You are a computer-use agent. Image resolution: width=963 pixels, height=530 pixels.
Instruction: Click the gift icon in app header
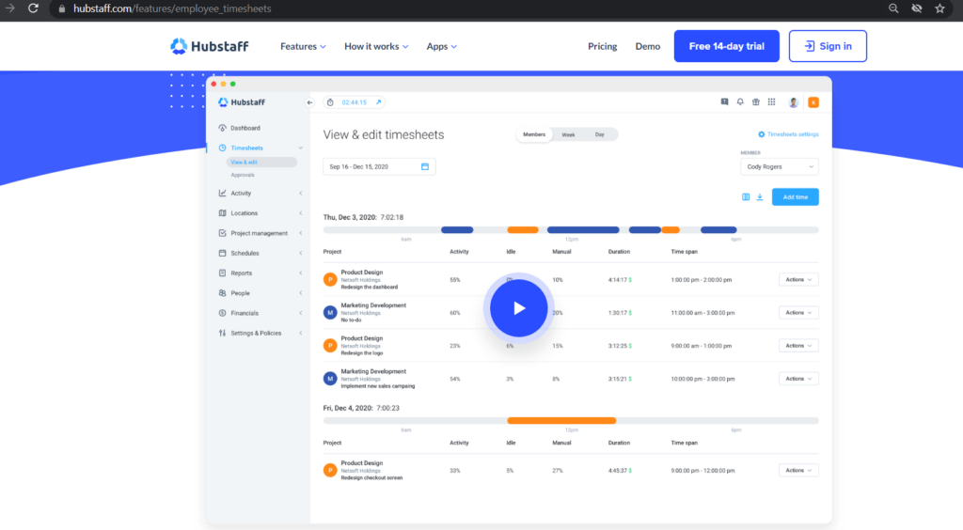(x=756, y=102)
